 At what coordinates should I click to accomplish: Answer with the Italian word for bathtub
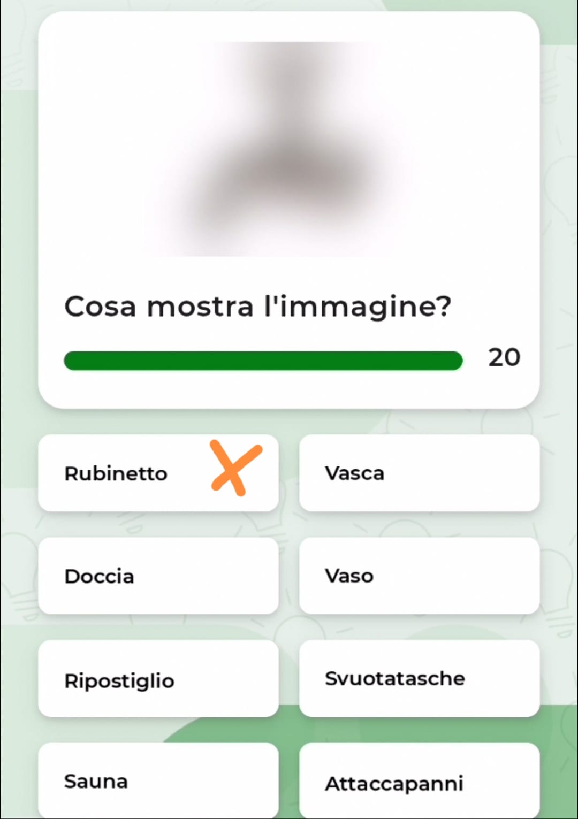(419, 473)
